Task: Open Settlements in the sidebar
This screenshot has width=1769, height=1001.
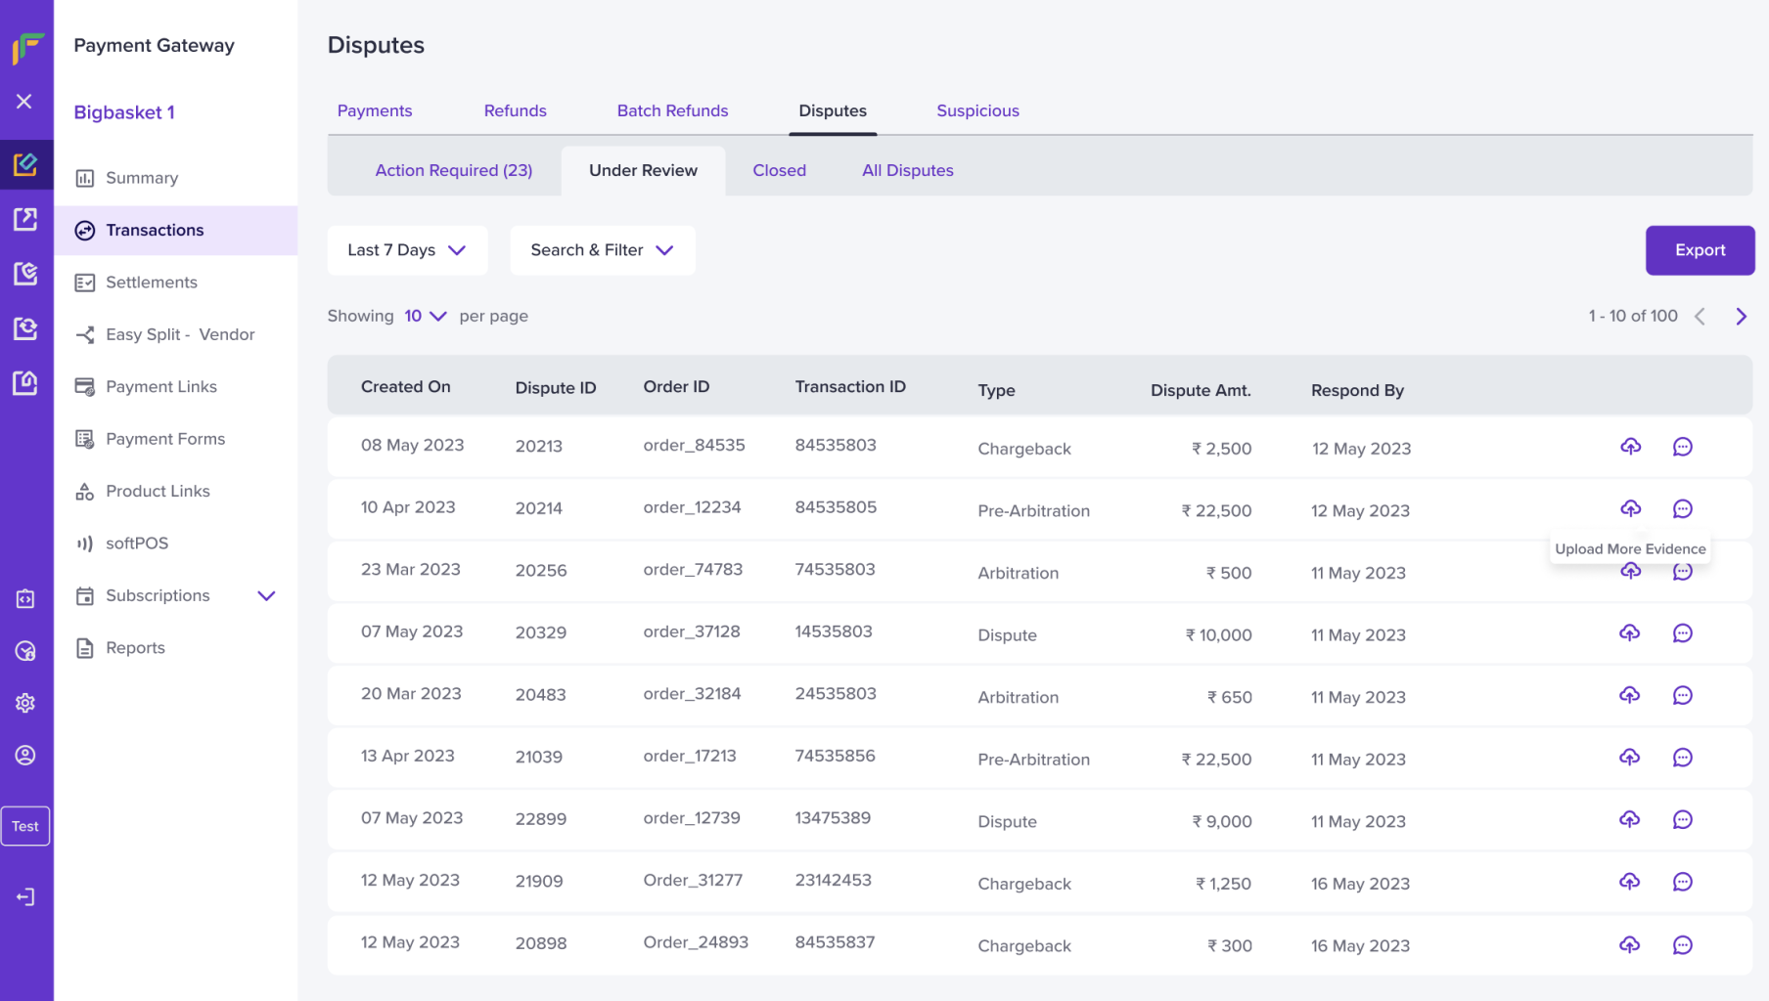Action: [151, 283]
